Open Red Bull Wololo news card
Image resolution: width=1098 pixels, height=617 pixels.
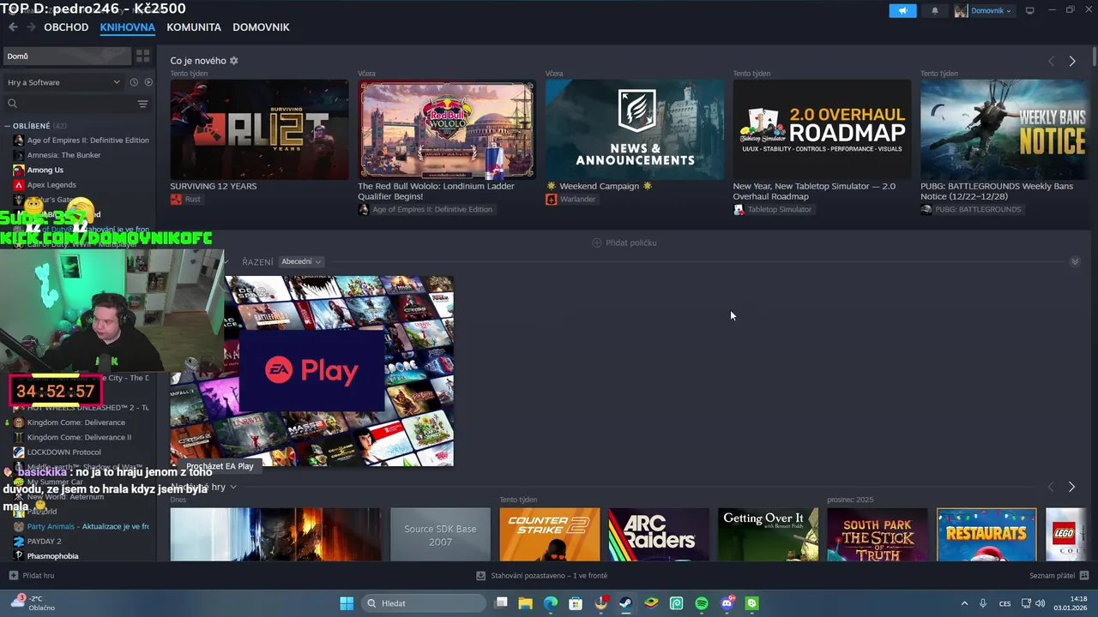pyautogui.click(x=447, y=129)
